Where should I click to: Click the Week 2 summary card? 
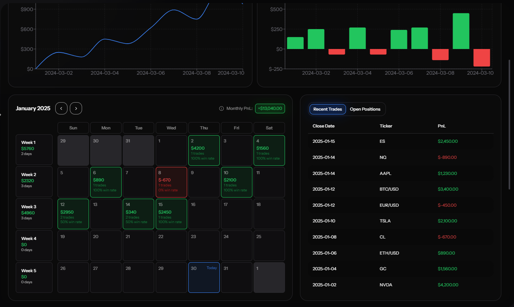click(x=34, y=182)
